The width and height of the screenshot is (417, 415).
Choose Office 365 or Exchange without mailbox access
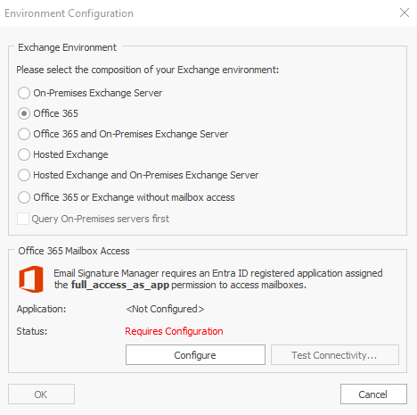click(24, 197)
